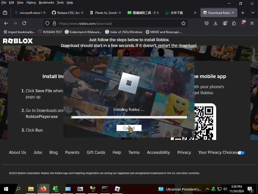
Task: Toggle Your Privacy Choices switch icon
Action: [241, 153]
